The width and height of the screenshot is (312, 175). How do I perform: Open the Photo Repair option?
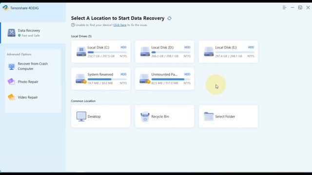point(33,82)
